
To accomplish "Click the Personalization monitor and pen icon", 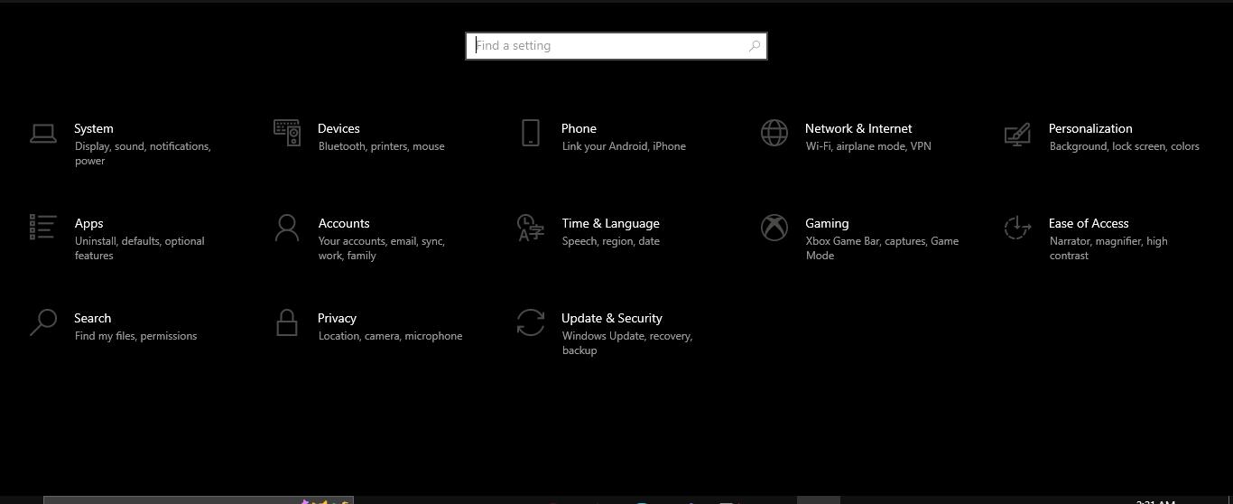I will coord(1017,134).
